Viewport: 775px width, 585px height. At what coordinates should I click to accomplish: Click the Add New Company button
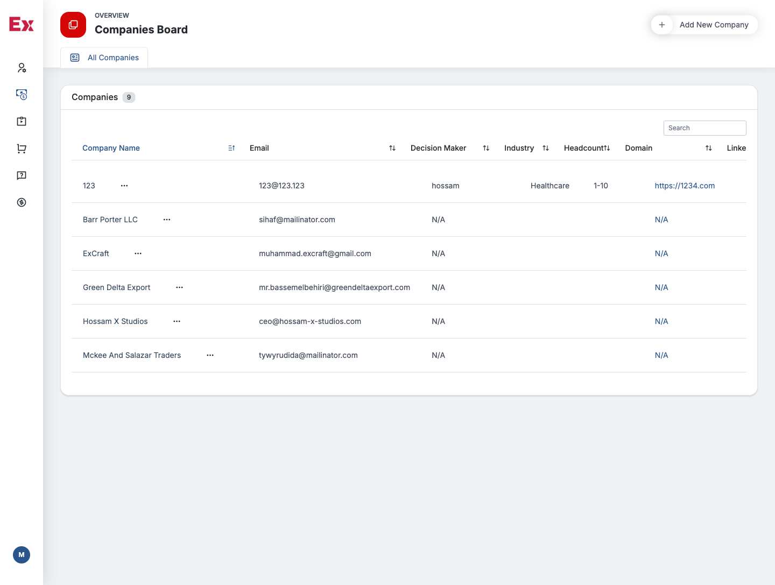pyautogui.click(x=704, y=25)
